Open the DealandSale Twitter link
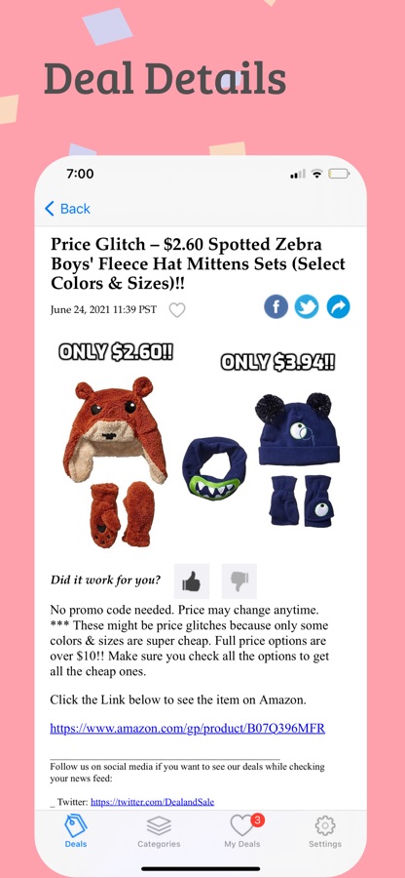The width and height of the screenshot is (405, 878). coord(153,802)
